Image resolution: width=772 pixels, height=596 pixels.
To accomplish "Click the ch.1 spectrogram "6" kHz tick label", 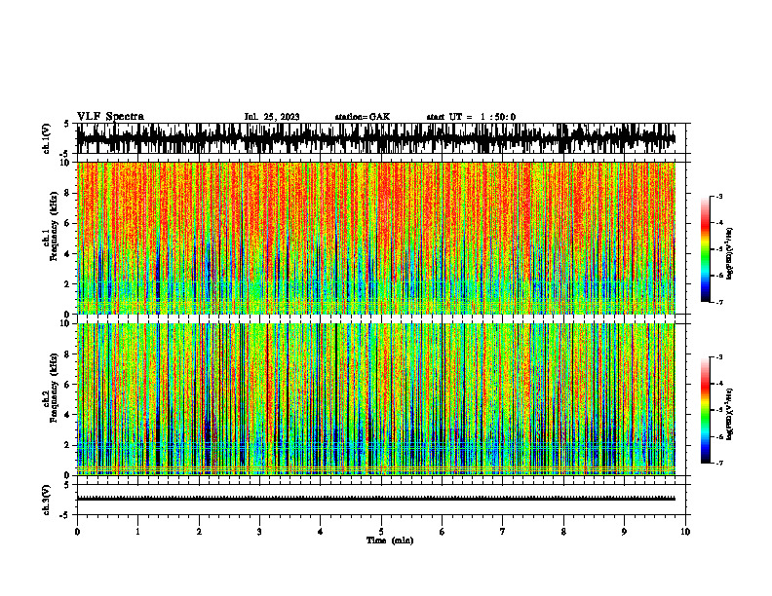I will (x=68, y=224).
